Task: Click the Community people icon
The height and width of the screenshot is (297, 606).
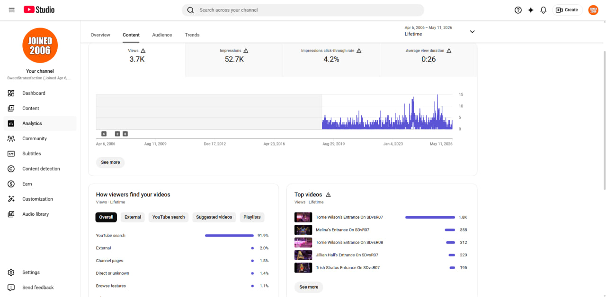Action: pyautogui.click(x=11, y=138)
